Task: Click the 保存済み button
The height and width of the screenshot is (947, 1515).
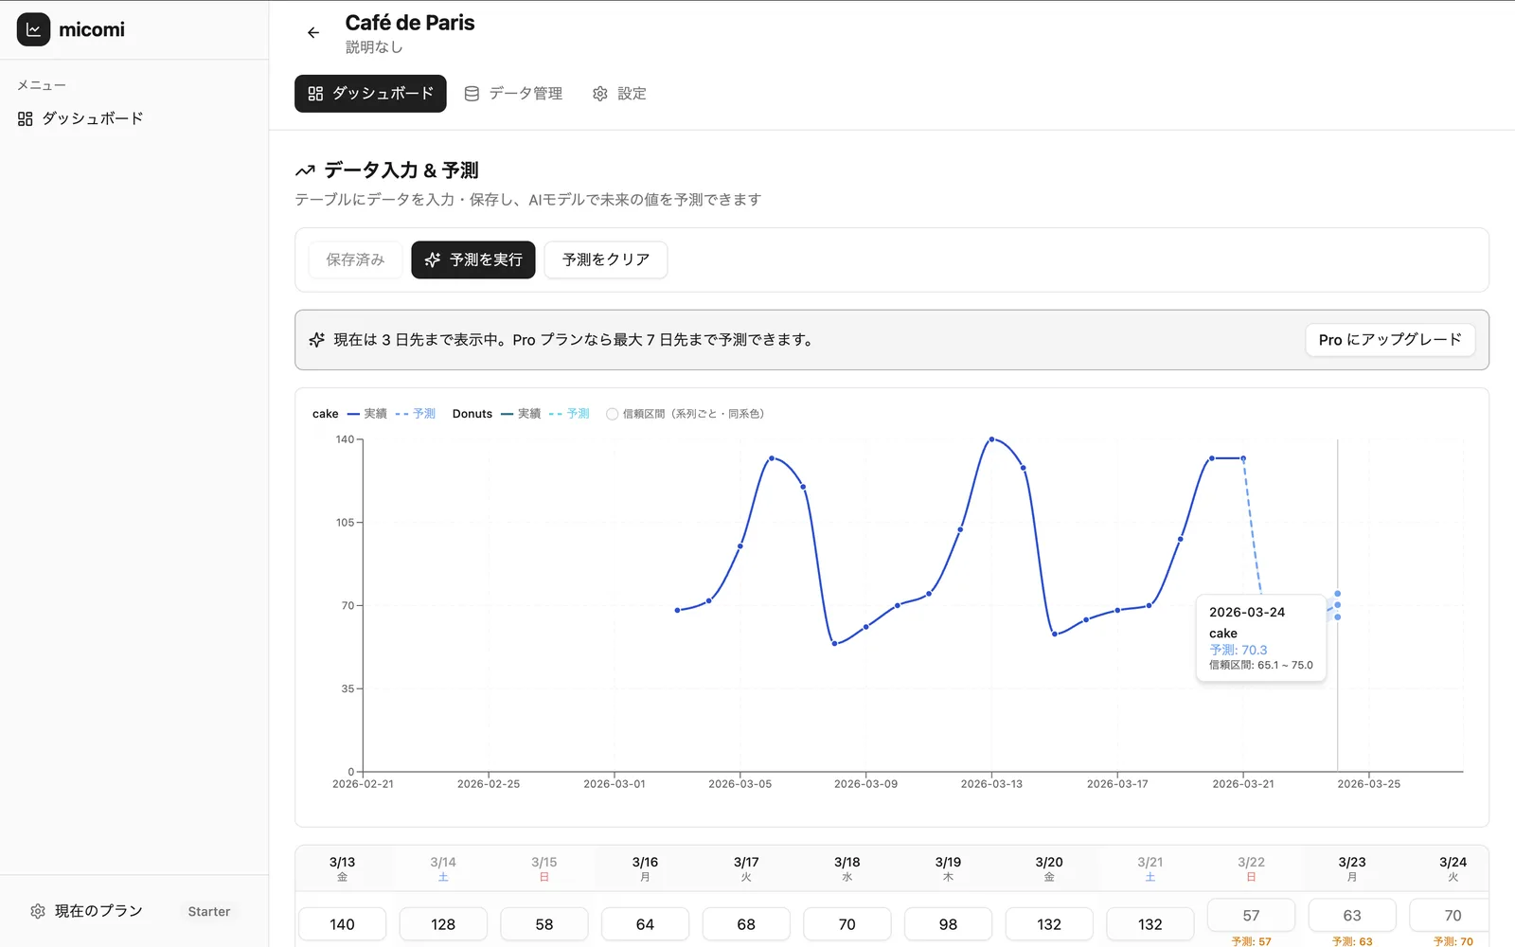Action: click(355, 259)
